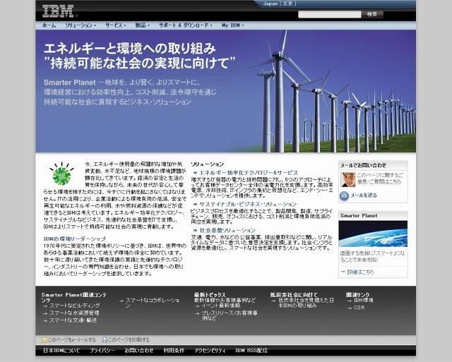Click the メールを送る link
The width and height of the screenshot is (452, 362).
click(364, 195)
